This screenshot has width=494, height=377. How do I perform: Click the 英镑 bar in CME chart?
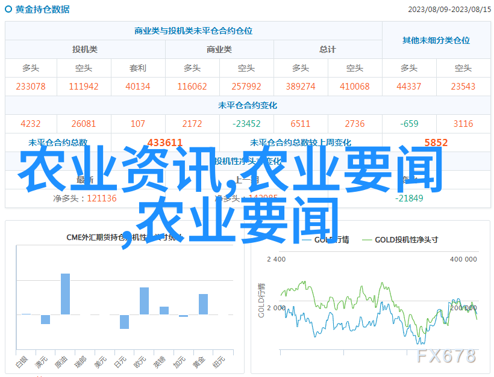164,310
